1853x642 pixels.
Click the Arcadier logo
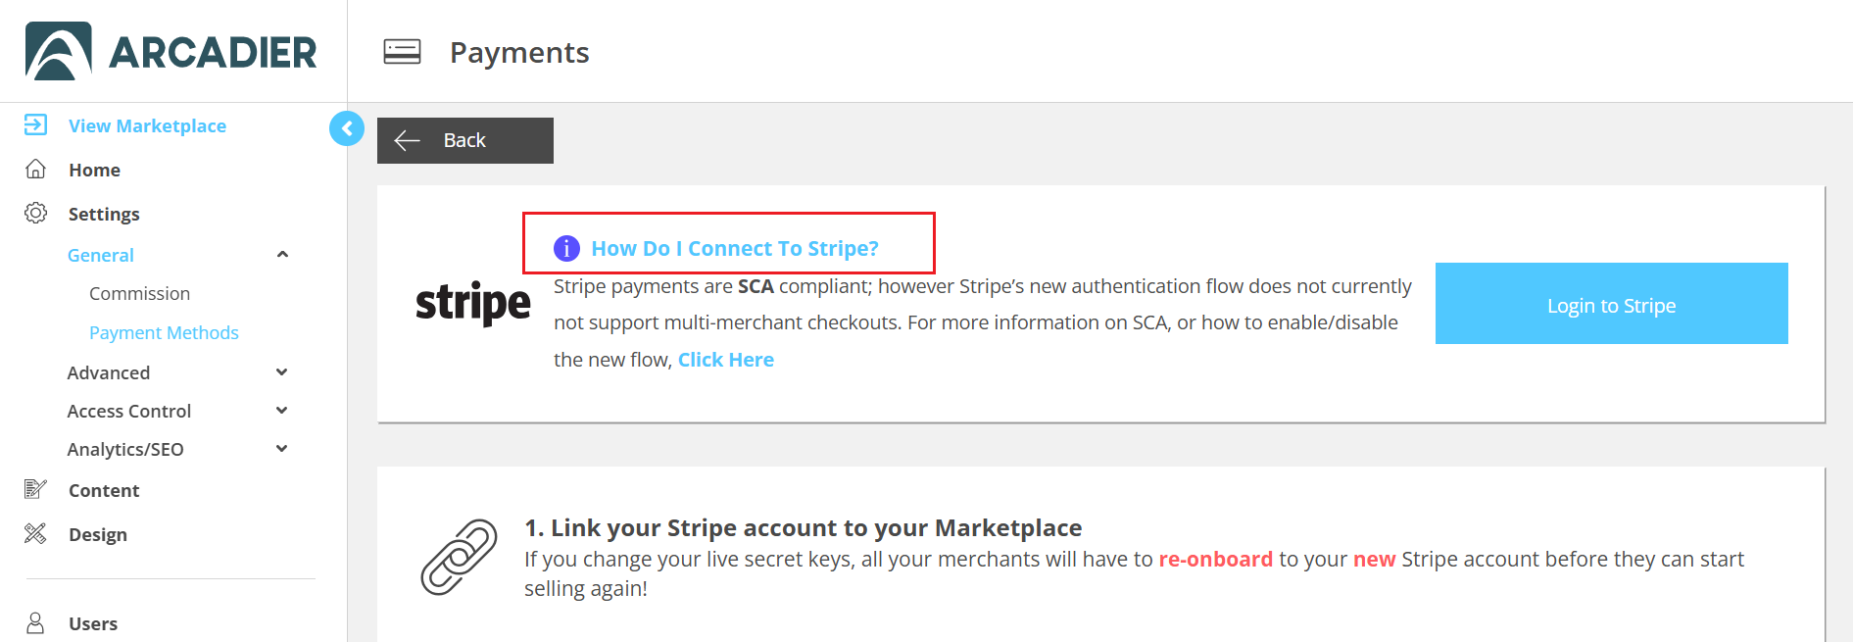click(171, 51)
